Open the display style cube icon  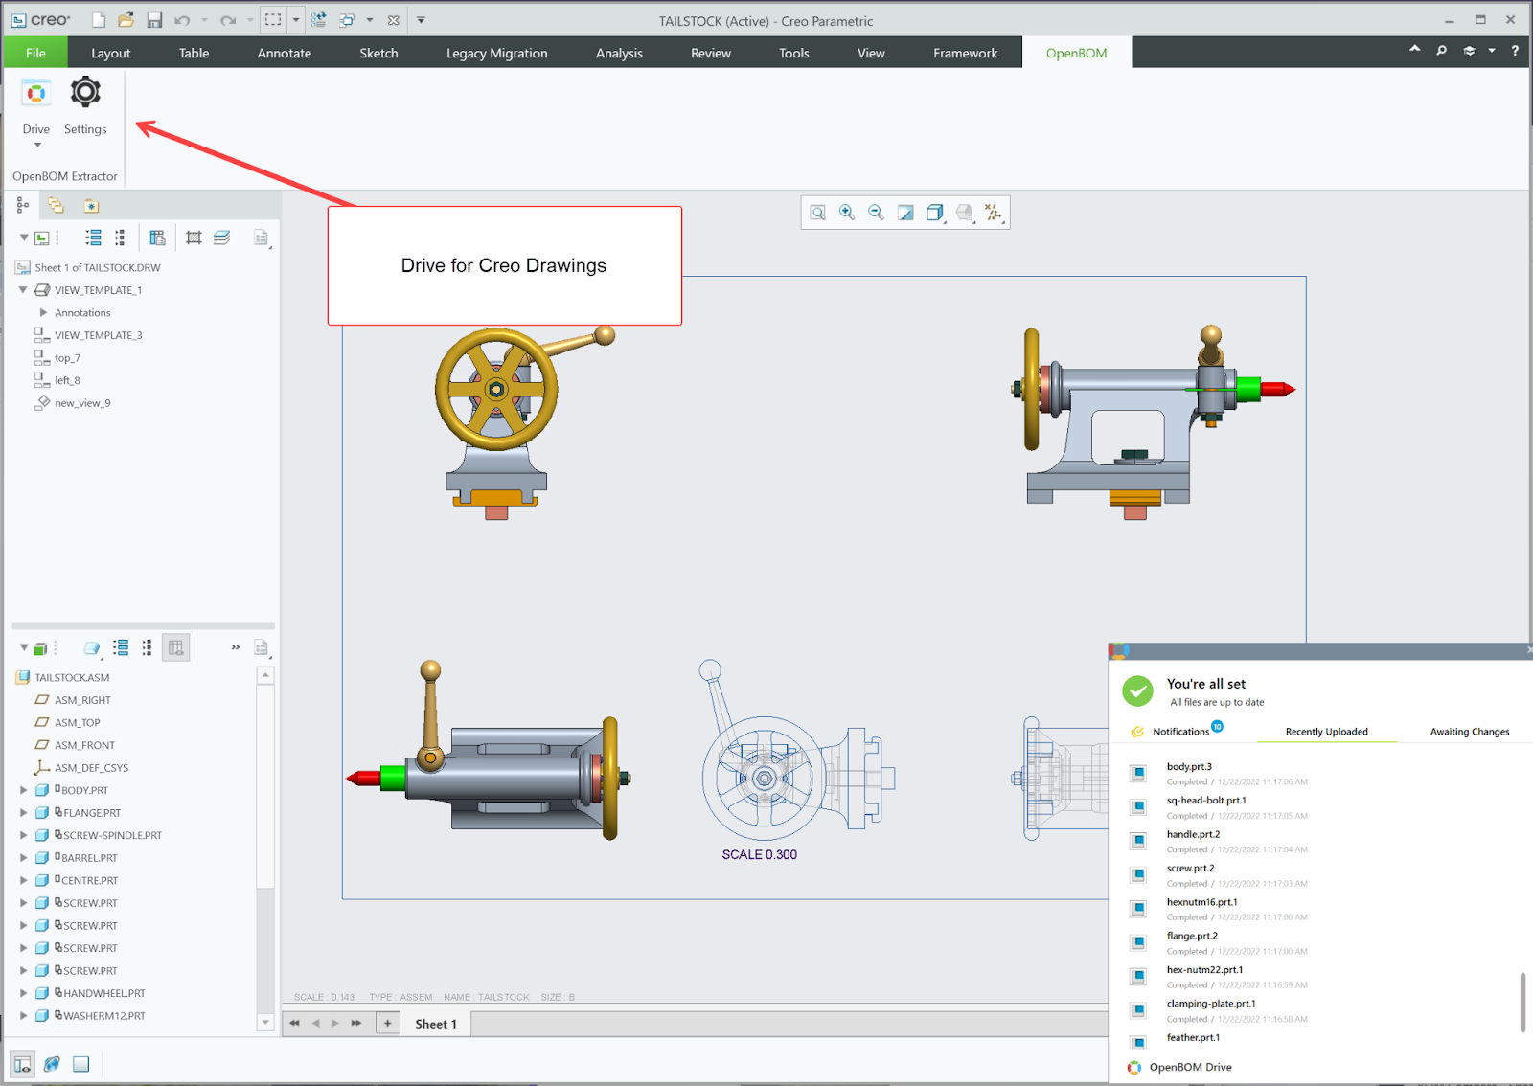tap(934, 213)
